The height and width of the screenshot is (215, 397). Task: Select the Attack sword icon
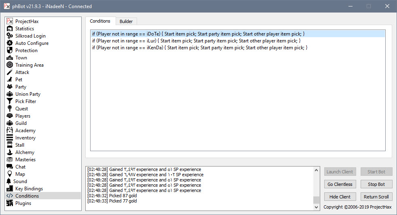[x=10, y=72]
